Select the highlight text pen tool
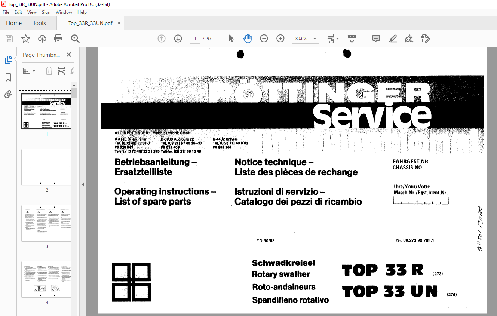 [392, 39]
